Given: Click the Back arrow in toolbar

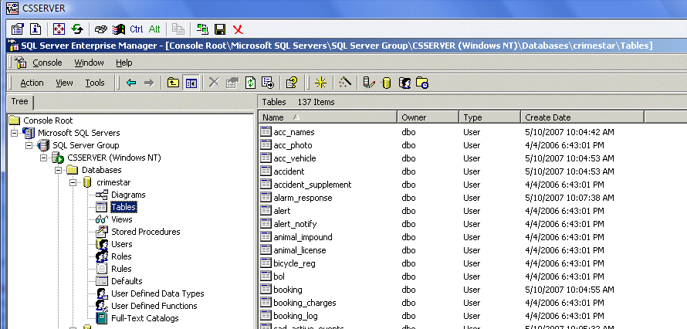Looking at the screenshot, I should point(131,83).
